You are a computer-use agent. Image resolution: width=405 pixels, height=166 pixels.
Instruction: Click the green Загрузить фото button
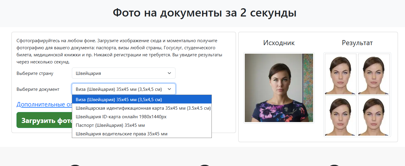[x=44, y=120]
